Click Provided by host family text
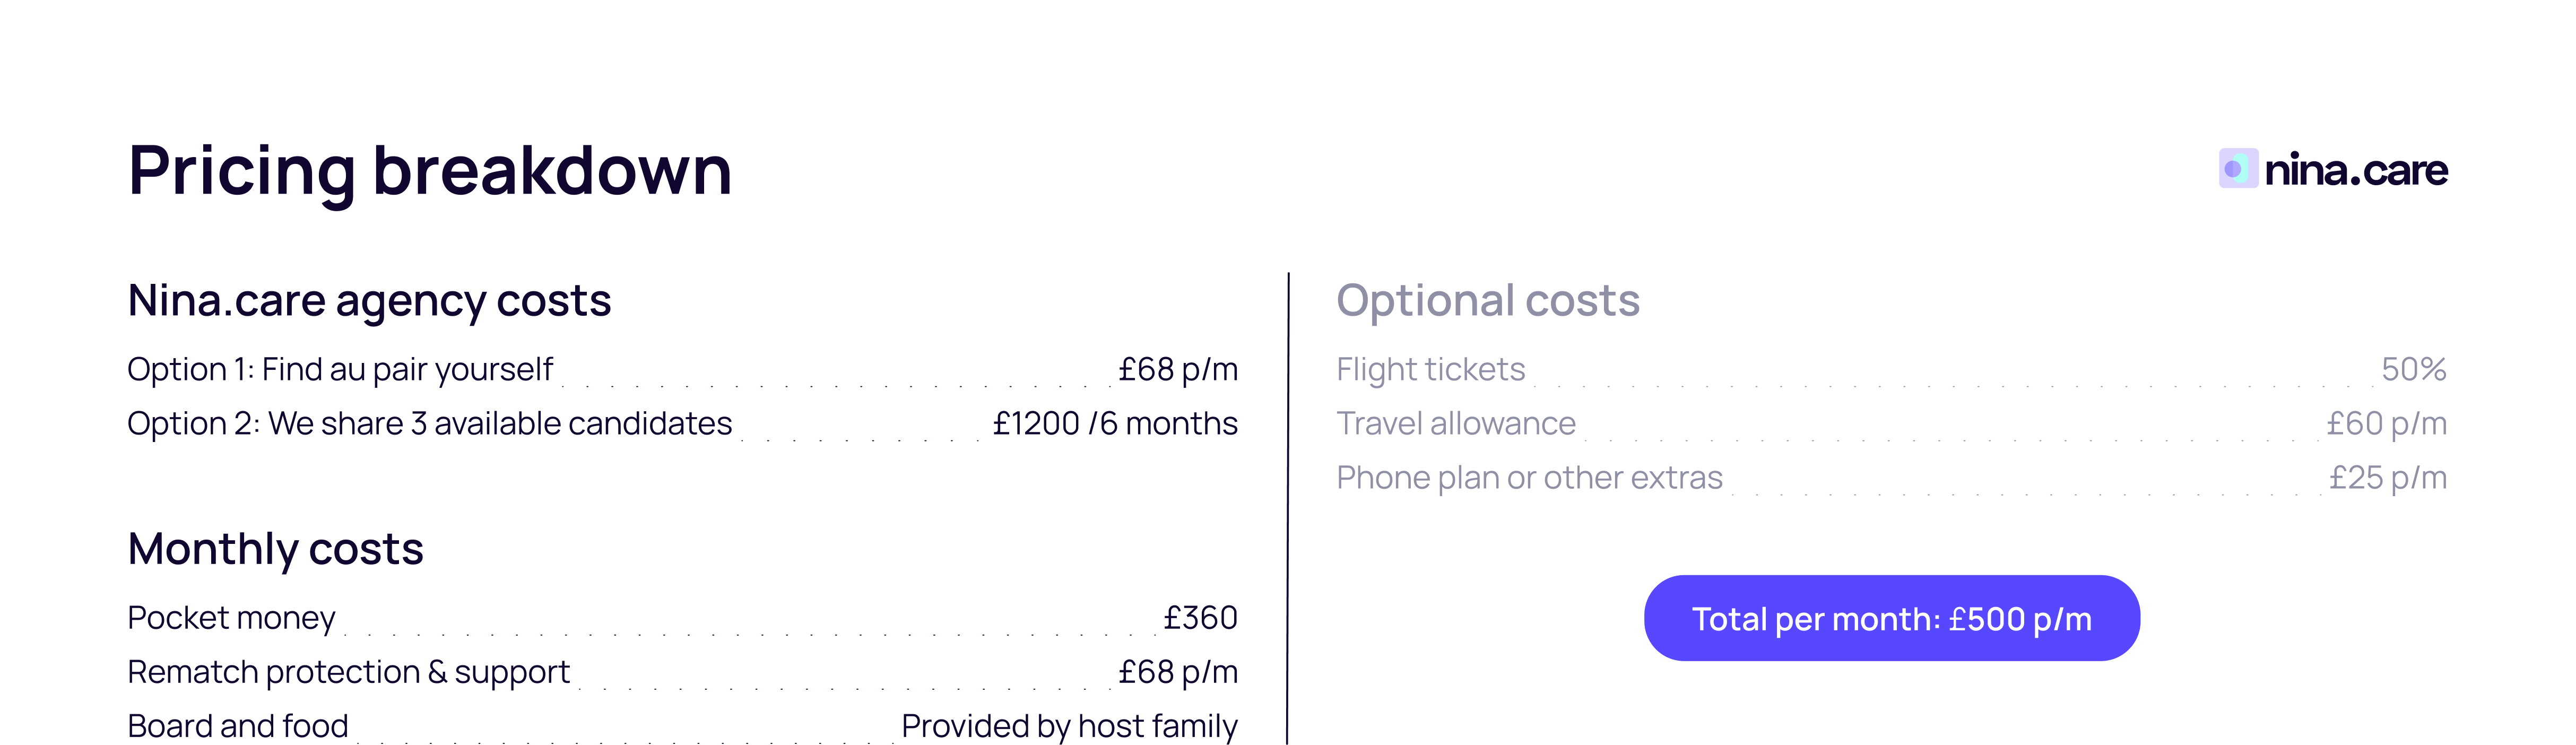 point(1069,726)
